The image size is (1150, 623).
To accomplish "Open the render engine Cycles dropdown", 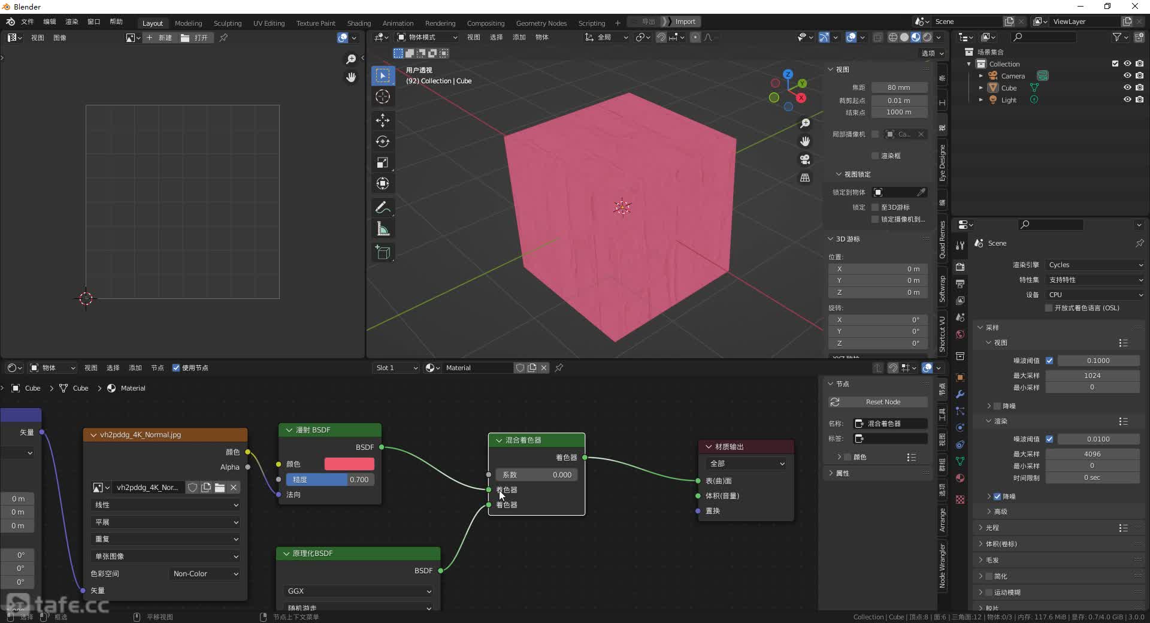I will (x=1095, y=265).
